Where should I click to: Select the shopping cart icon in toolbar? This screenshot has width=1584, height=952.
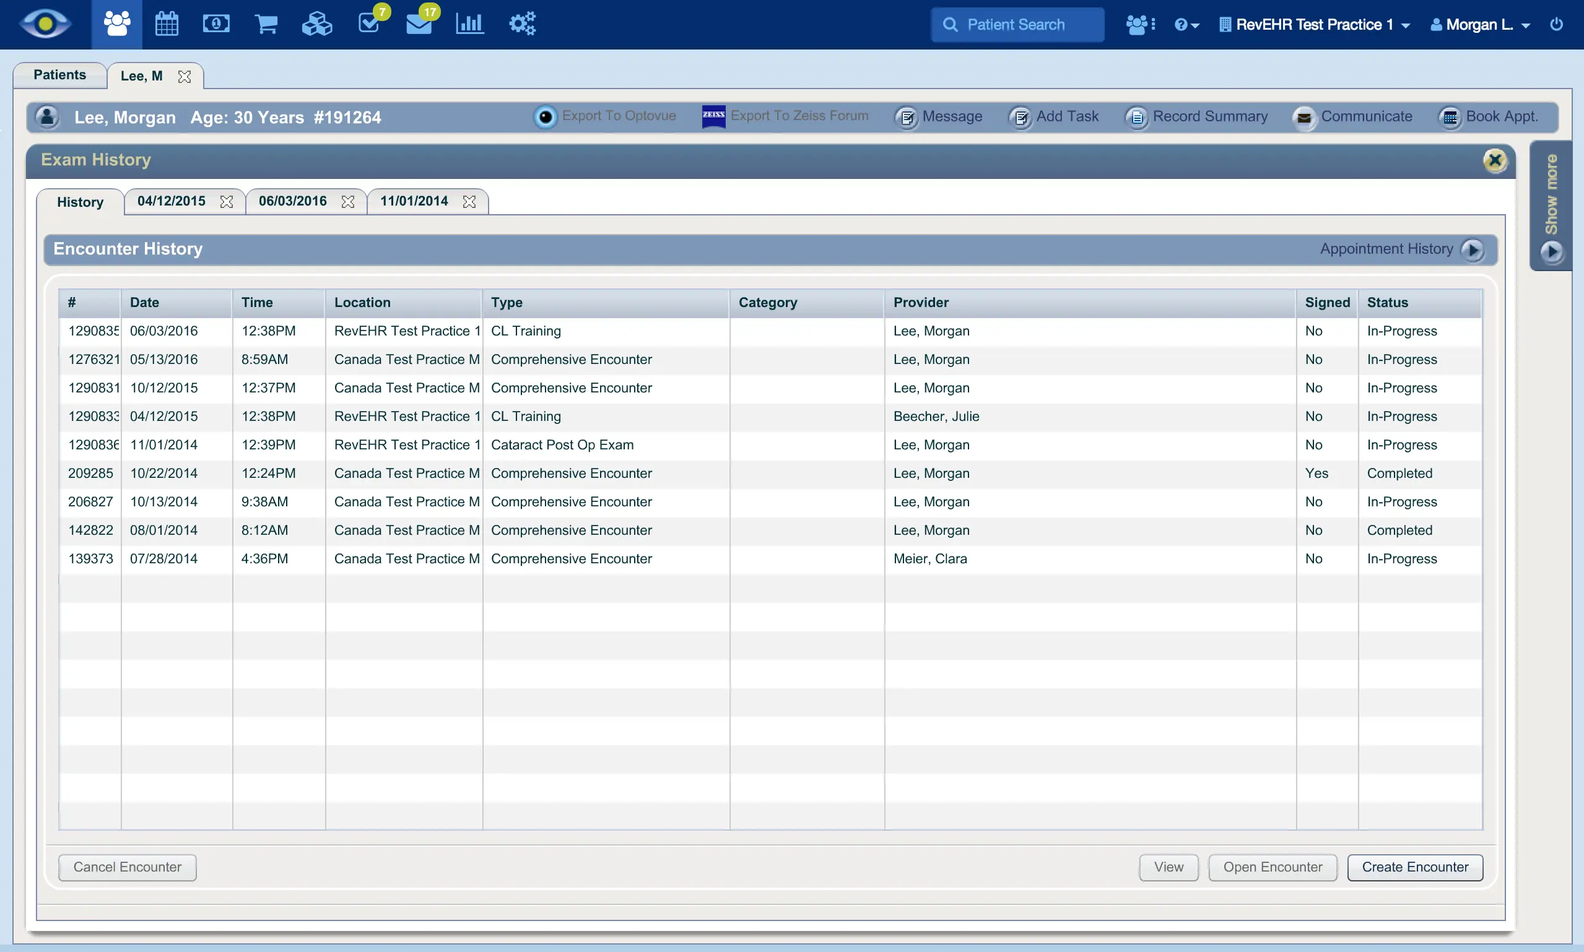(266, 23)
